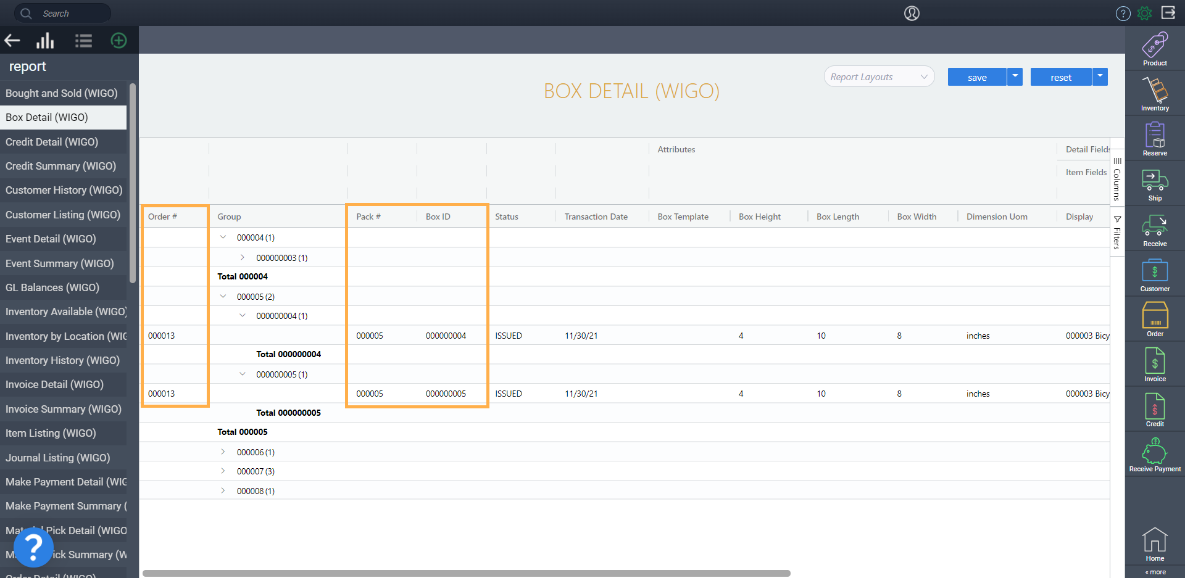Image resolution: width=1185 pixels, height=578 pixels.
Task: Open the reset button dropdown arrow
Action: click(1100, 76)
